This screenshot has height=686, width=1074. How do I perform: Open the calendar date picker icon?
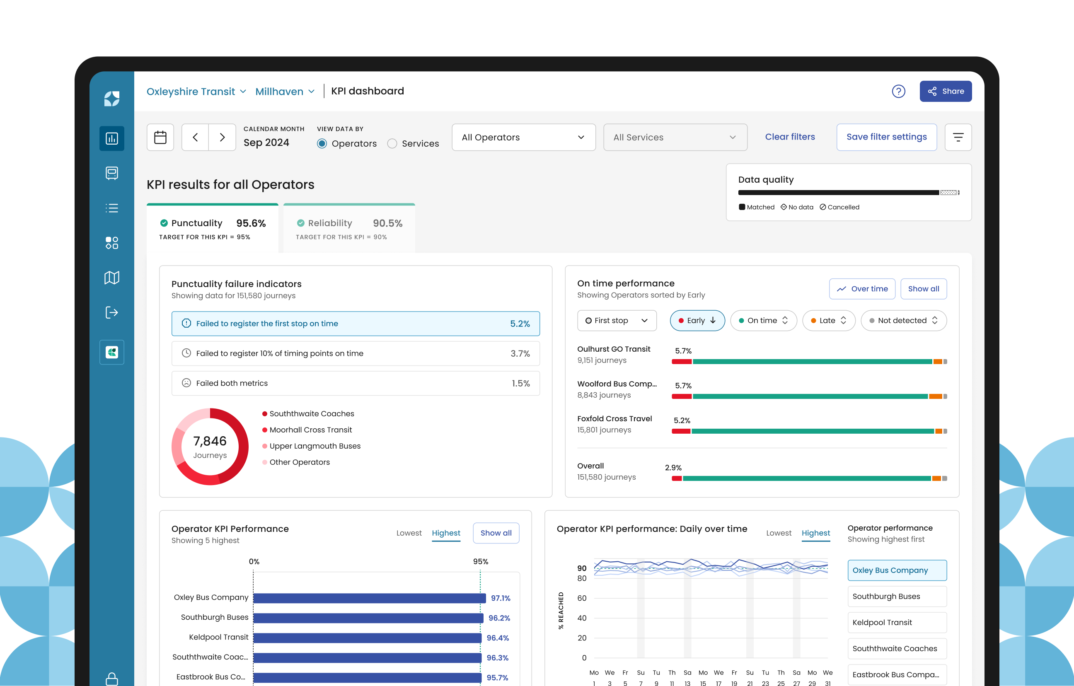pos(160,138)
